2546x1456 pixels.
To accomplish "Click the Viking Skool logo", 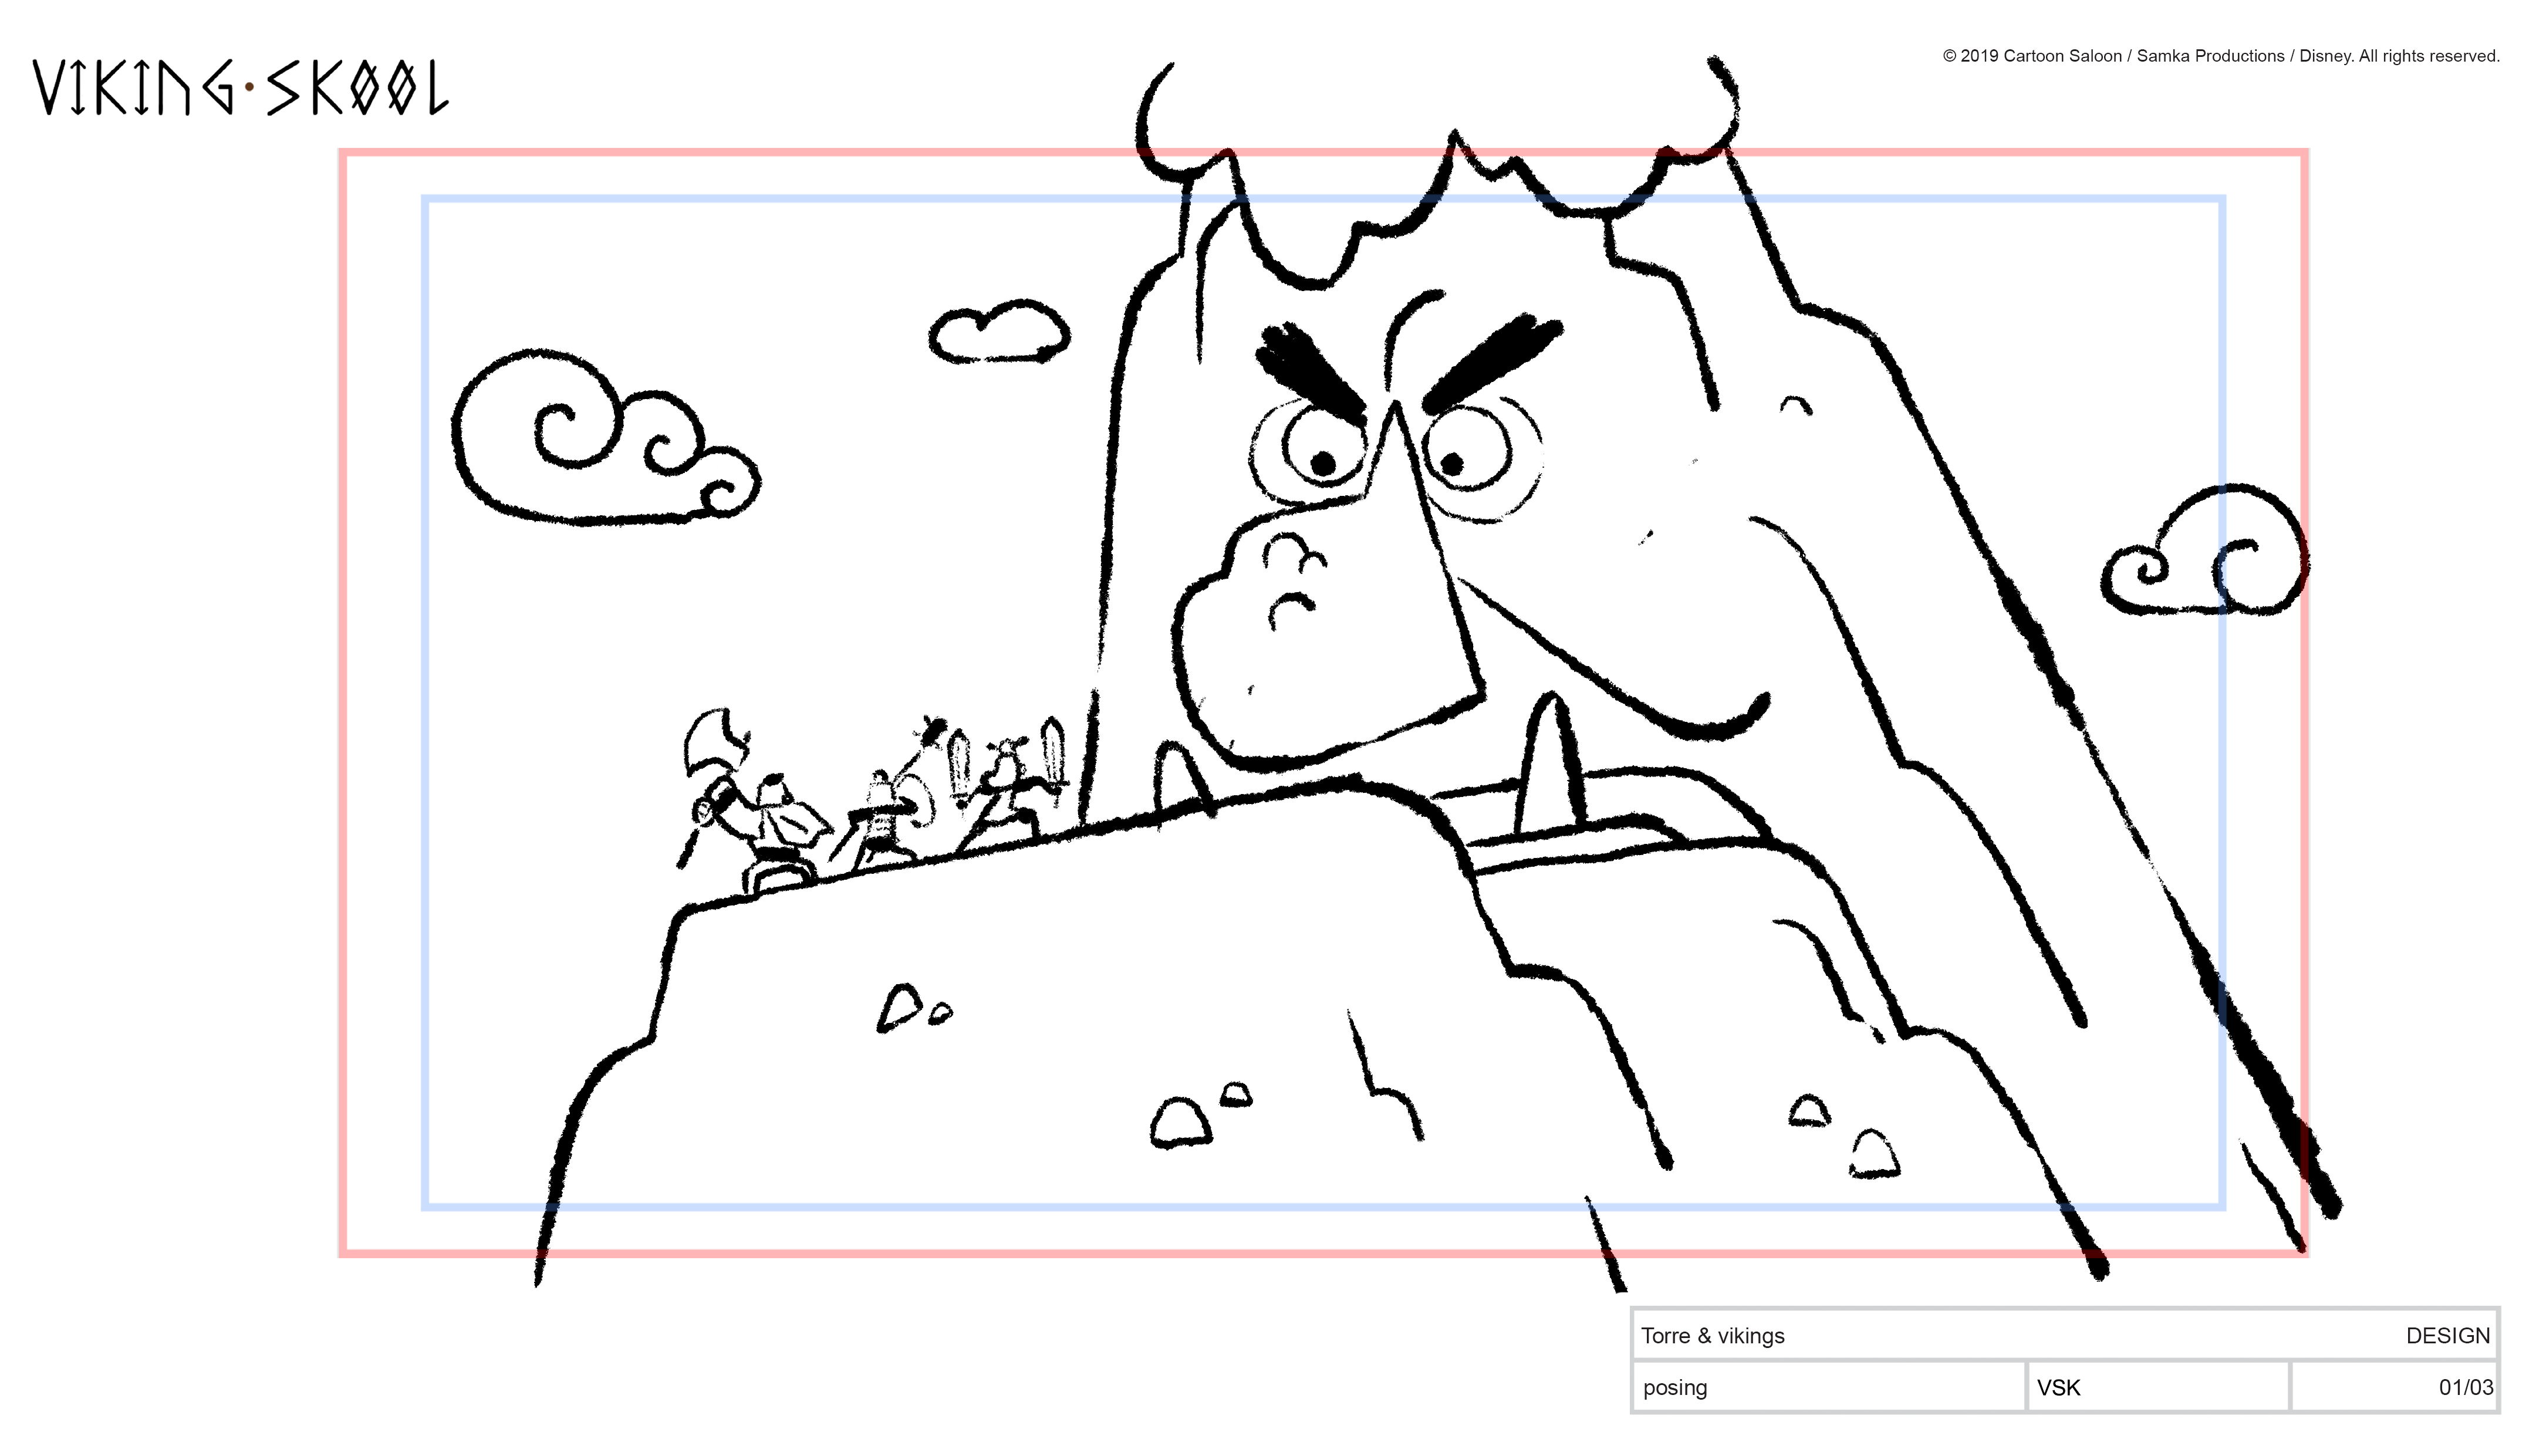I will pyautogui.click(x=240, y=87).
